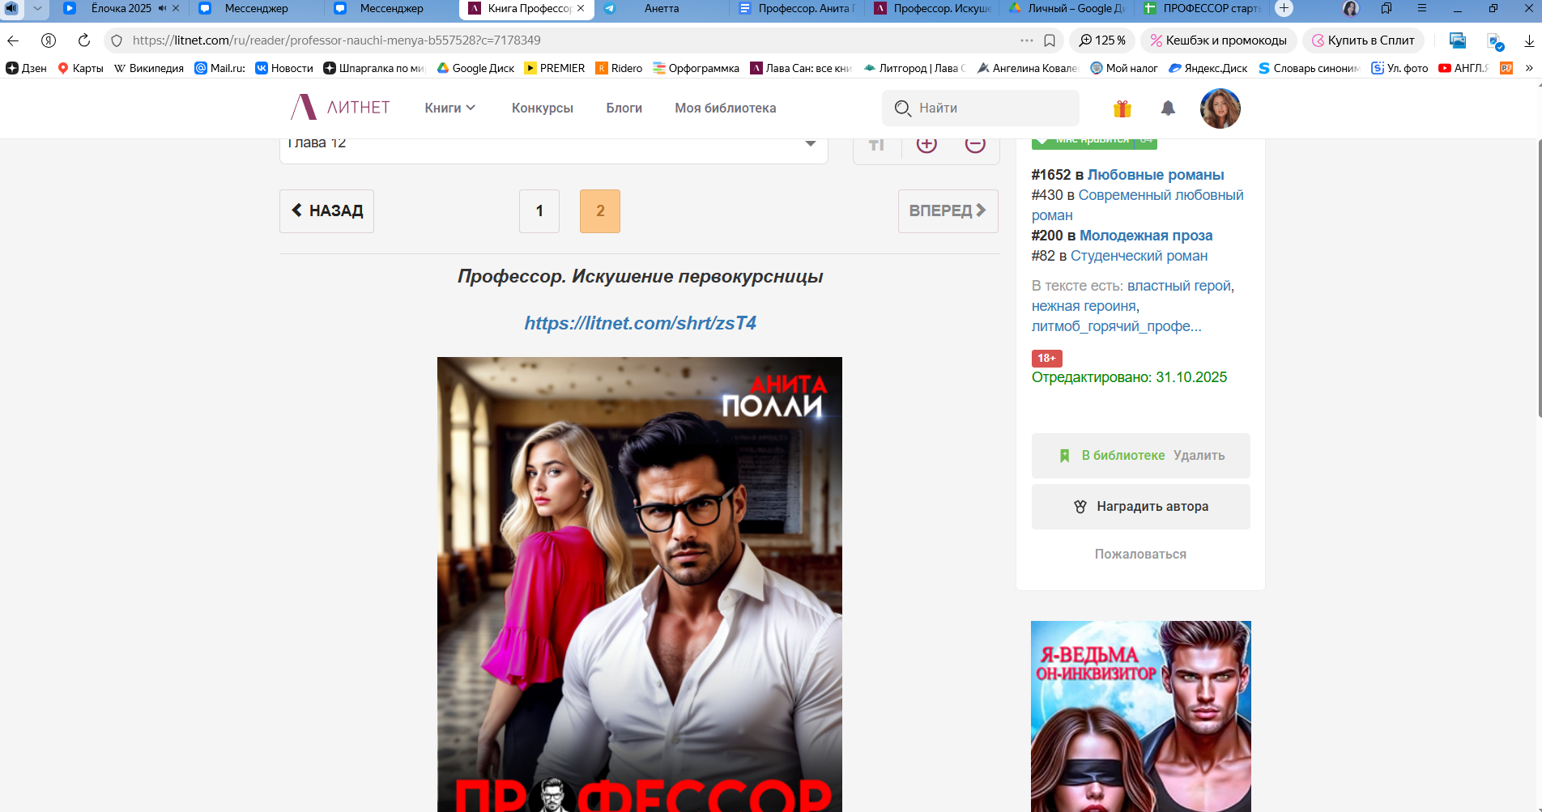The height and width of the screenshot is (812, 1542).
Task: Open Блоги in the Litnet menu
Action: 624,108
